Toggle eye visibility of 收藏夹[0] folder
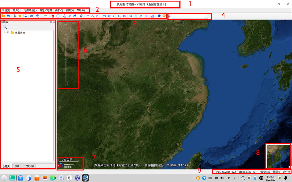This screenshot has width=292, height=182. 8,32
